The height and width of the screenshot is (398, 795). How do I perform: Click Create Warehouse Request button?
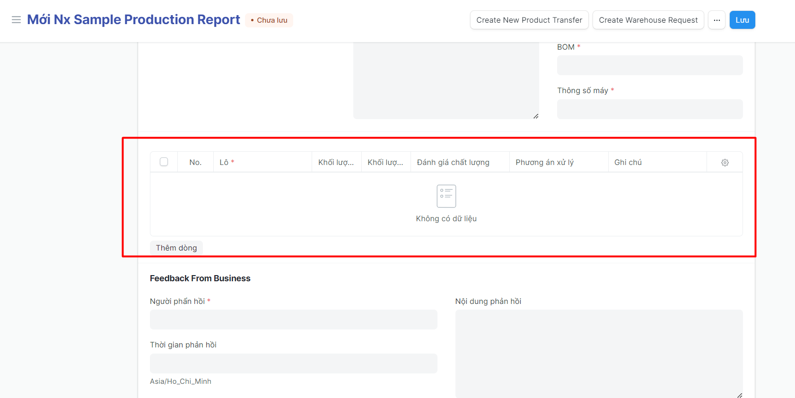pos(648,20)
